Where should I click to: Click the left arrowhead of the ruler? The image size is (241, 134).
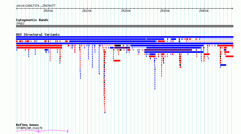tap(17, 8)
